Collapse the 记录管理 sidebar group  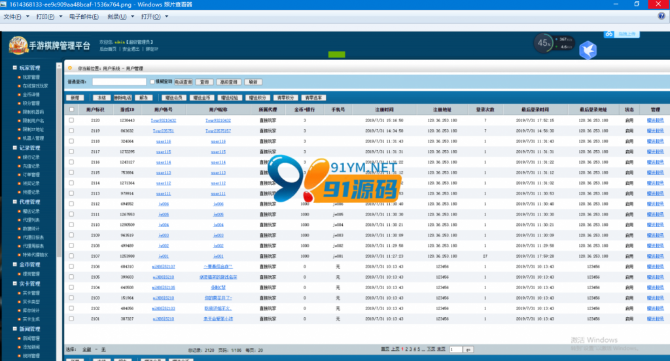14,148
